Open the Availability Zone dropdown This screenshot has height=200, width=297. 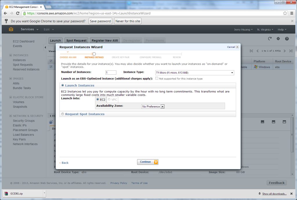[x=153, y=107]
